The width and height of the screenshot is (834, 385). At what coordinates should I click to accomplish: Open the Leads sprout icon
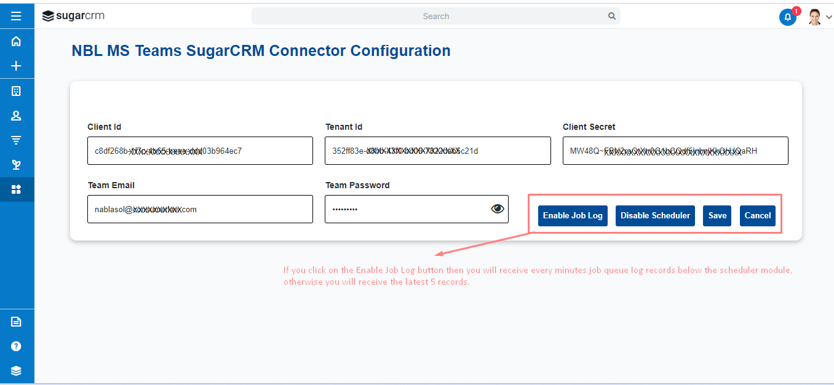click(x=17, y=165)
